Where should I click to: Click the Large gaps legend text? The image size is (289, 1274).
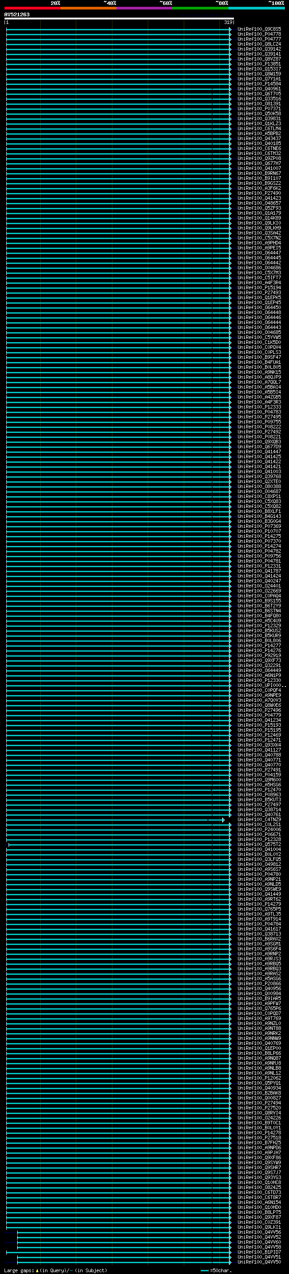56,1270
